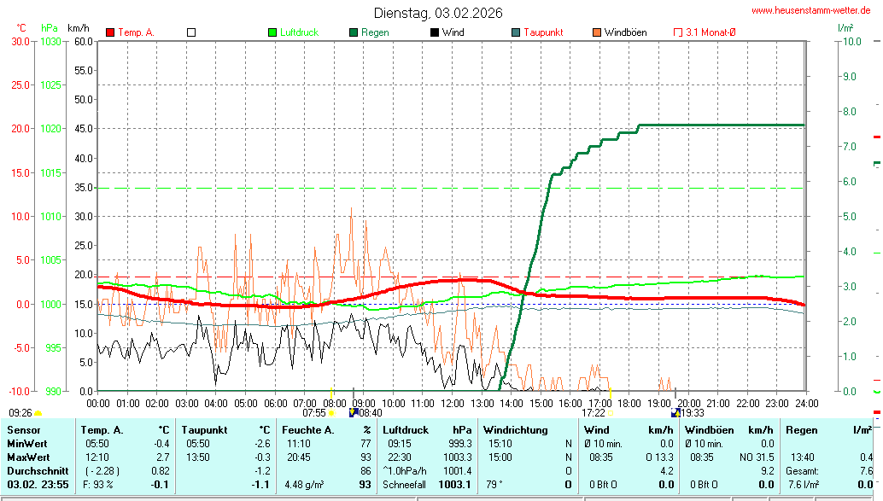883x501 pixels.
Task: Click the yellow icon next to 09:26
Action: 38,413
